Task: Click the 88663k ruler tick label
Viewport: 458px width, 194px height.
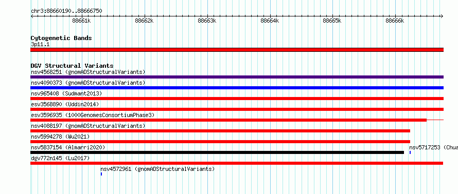Action: click(x=207, y=21)
